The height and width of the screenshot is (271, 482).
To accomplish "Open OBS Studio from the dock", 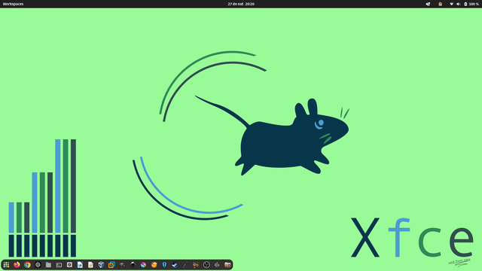I will pyautogui.click(x=206, y=264).
